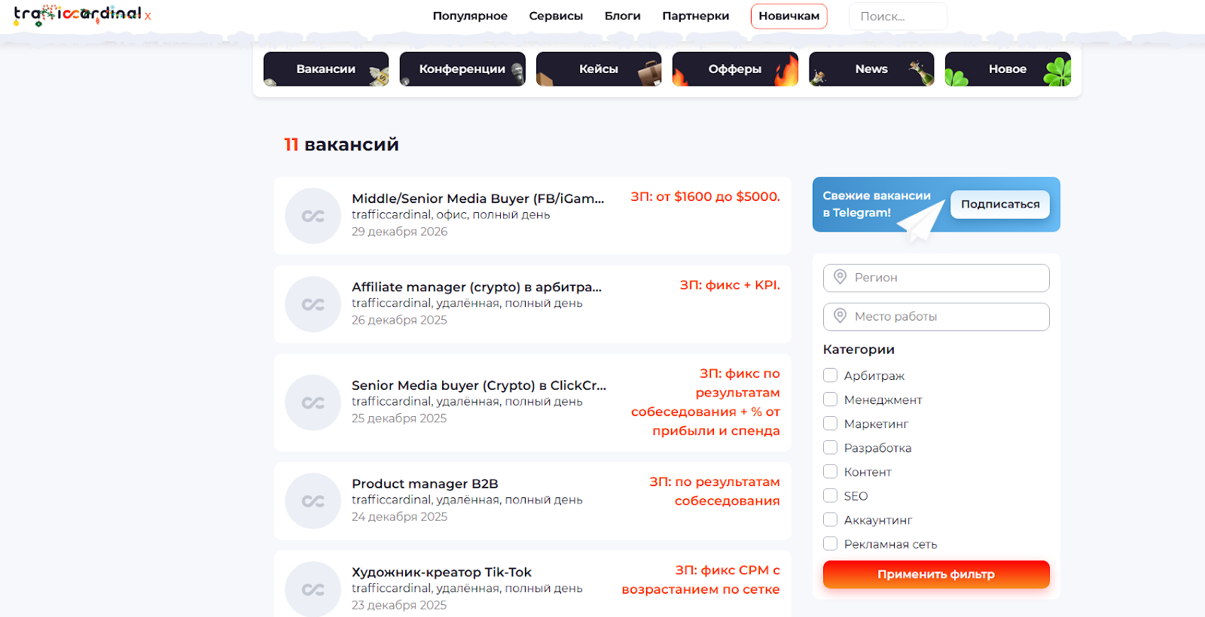
Task: Click the Новичкам button
Action: pyautogui.click(x=789, y=16)
